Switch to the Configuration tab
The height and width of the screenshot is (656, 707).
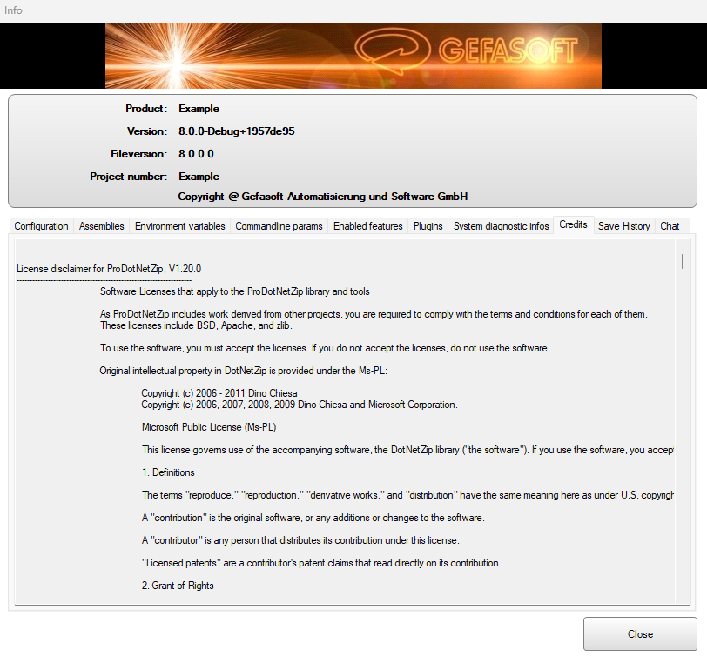(41, 226)
